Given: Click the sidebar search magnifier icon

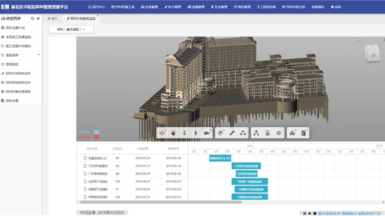Looking at the screenshot, I should tap(33, 18).
